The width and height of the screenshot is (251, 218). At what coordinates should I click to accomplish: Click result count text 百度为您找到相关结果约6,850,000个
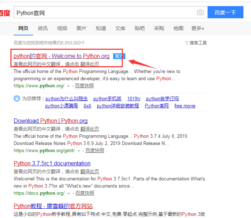(x=50, y=43)
